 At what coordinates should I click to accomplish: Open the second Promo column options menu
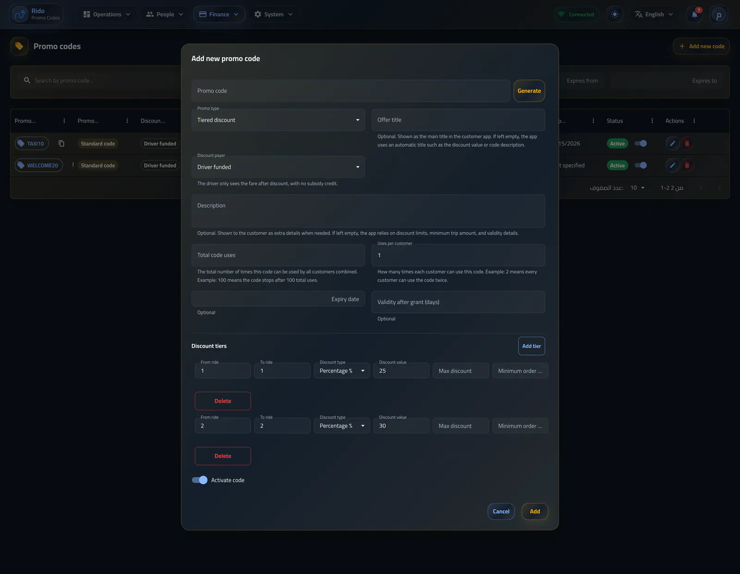[x=127, y=121]
